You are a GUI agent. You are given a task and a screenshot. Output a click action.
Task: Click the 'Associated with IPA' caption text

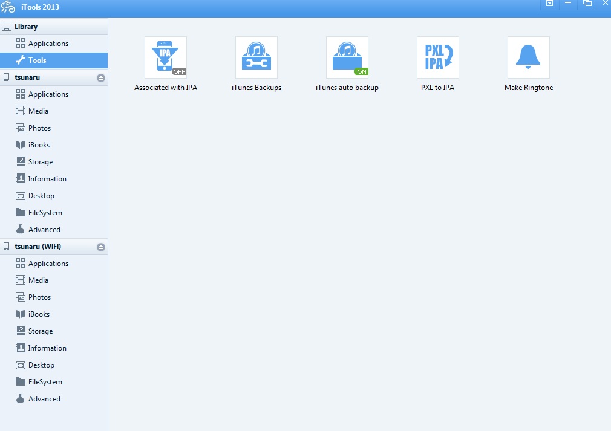(166, 88)
